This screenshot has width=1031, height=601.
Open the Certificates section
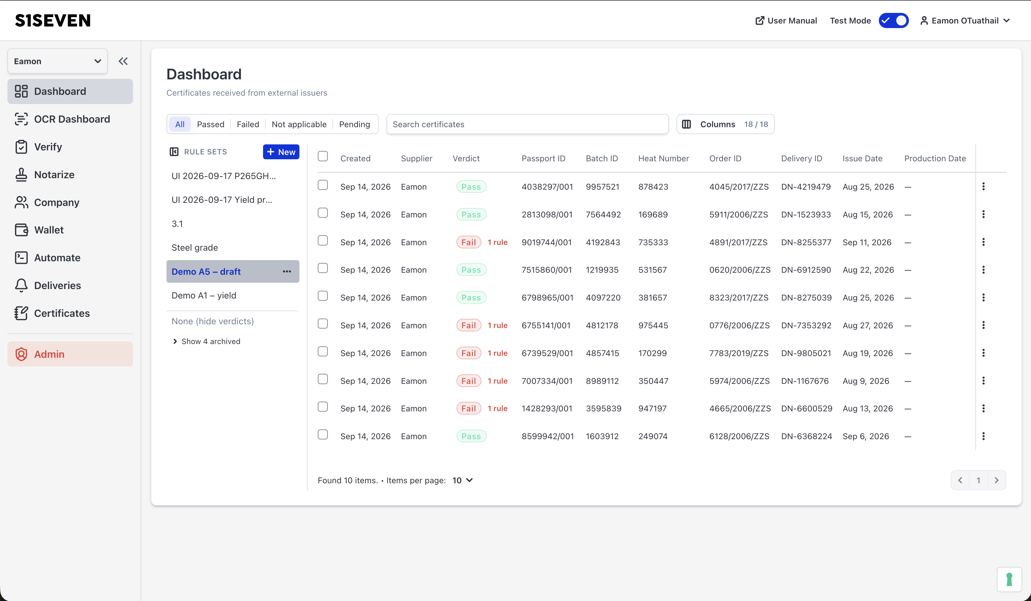click(70, 313)
